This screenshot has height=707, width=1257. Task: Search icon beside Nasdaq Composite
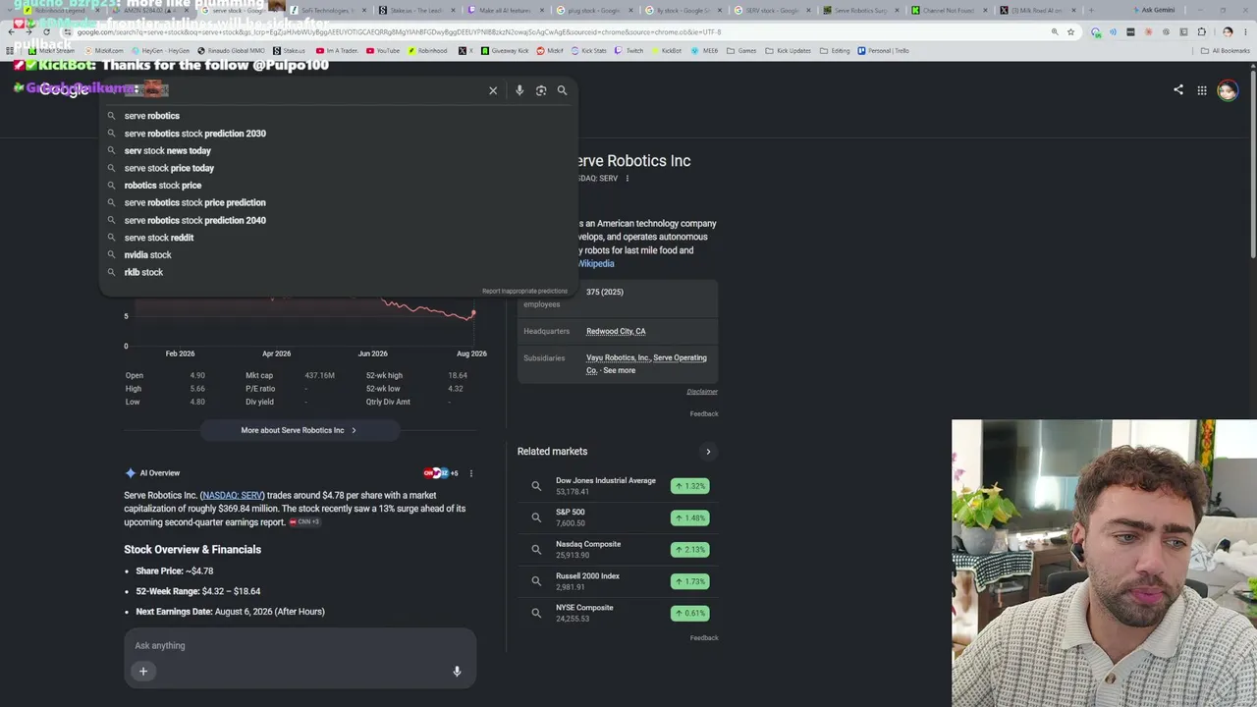tap(536, 549)
